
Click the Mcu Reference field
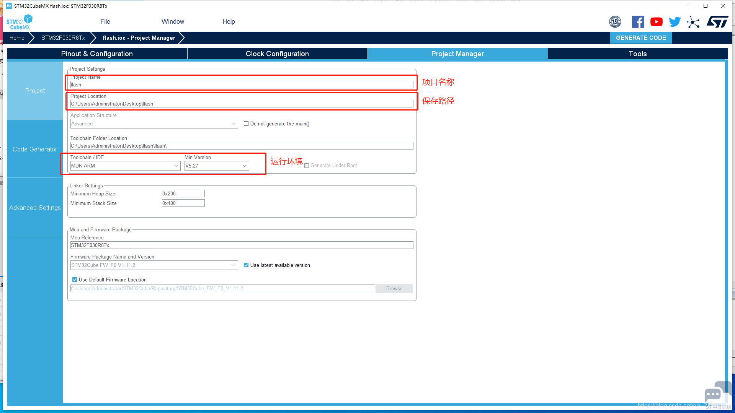[242, 246]
